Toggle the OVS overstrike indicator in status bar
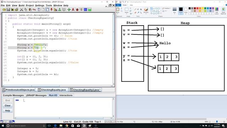The width and height of the screenshot is (227, 128). (107, 122)
